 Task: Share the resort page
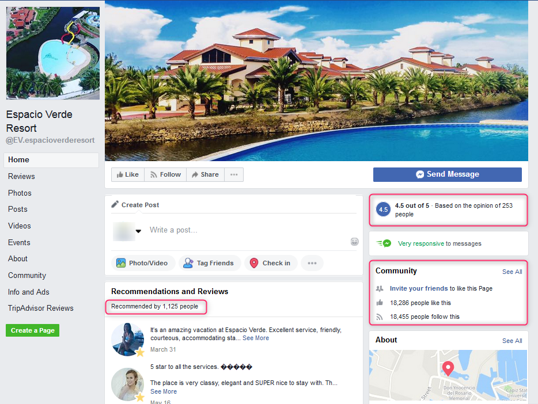(x=205, y=174)
